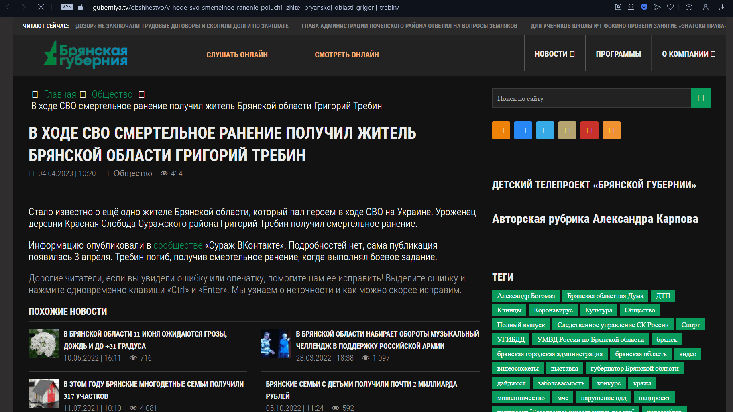This screenshot has height=412, width=733.
Task: Open browser downloads arrow icon
Action: 722,7
